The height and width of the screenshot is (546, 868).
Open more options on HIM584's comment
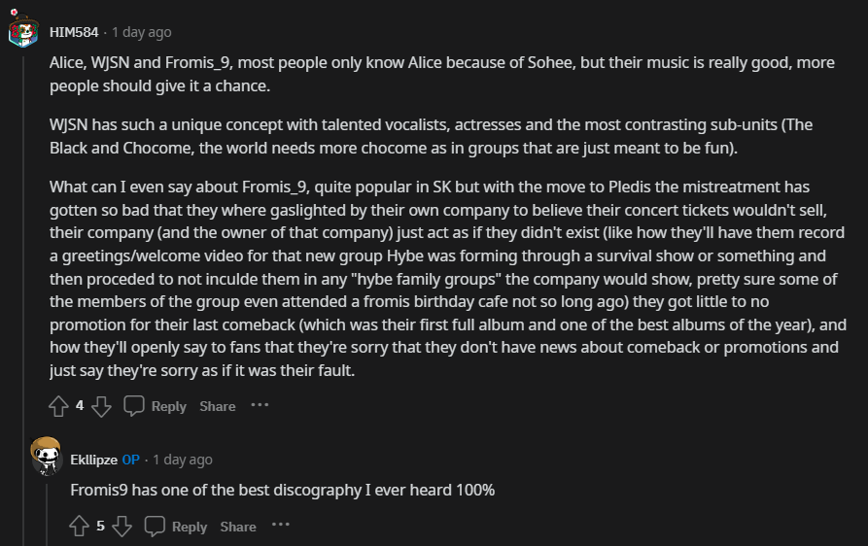pos(260,405)
